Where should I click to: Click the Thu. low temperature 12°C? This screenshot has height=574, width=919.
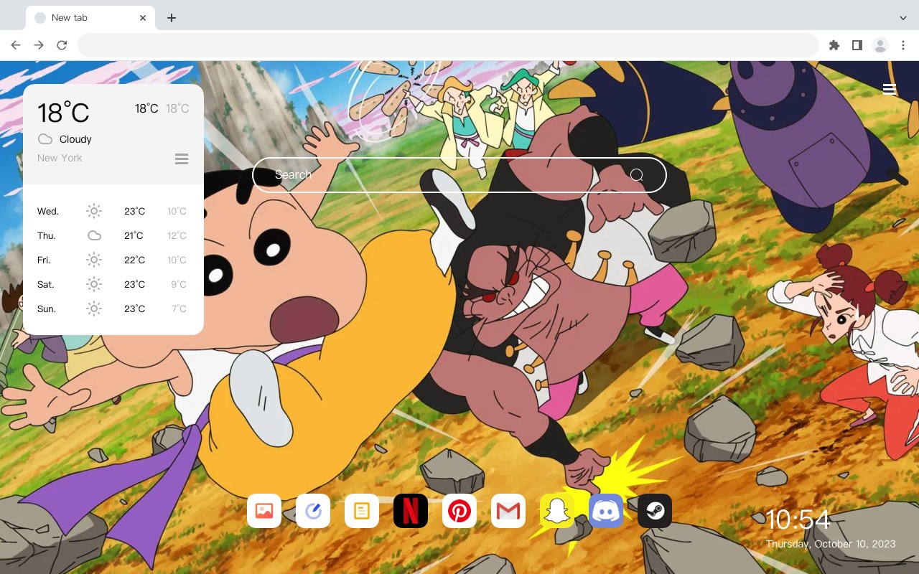point(177,236)
